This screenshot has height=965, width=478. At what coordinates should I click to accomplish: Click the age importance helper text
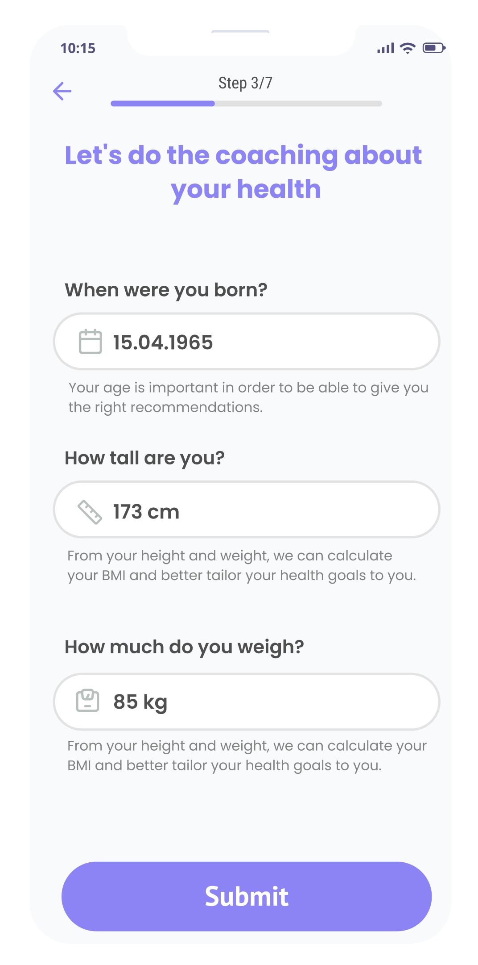click(x=248, y=397)
